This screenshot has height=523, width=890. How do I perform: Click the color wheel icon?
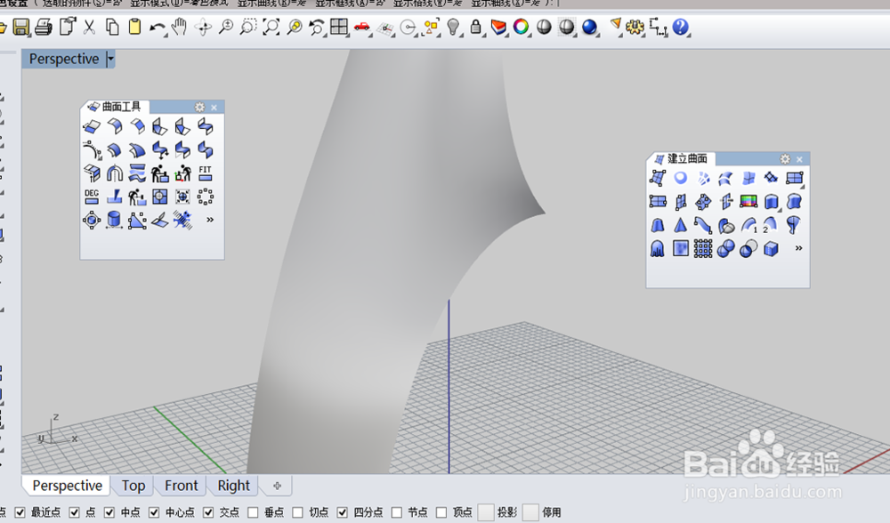click(x=521, y=27)
